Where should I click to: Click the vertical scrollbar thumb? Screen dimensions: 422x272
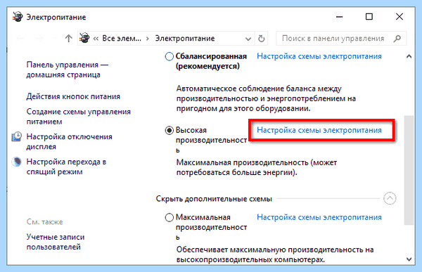click(x=409, y=170)
